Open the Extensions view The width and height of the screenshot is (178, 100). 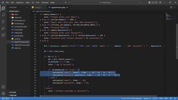3,35
